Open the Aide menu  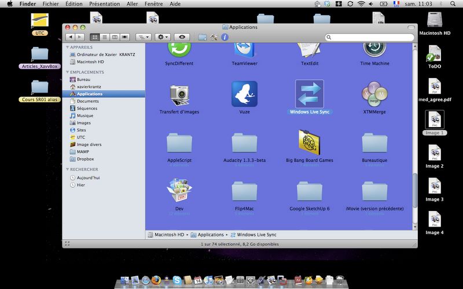point(175,4)
